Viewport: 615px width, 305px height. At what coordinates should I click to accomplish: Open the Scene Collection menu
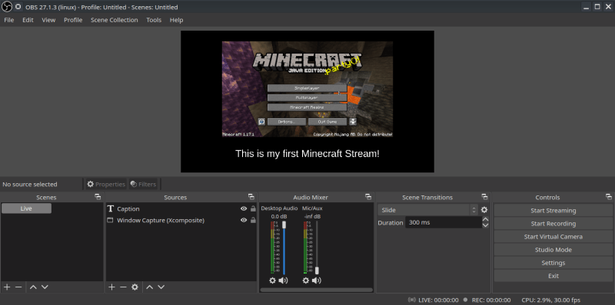(114, 20)
